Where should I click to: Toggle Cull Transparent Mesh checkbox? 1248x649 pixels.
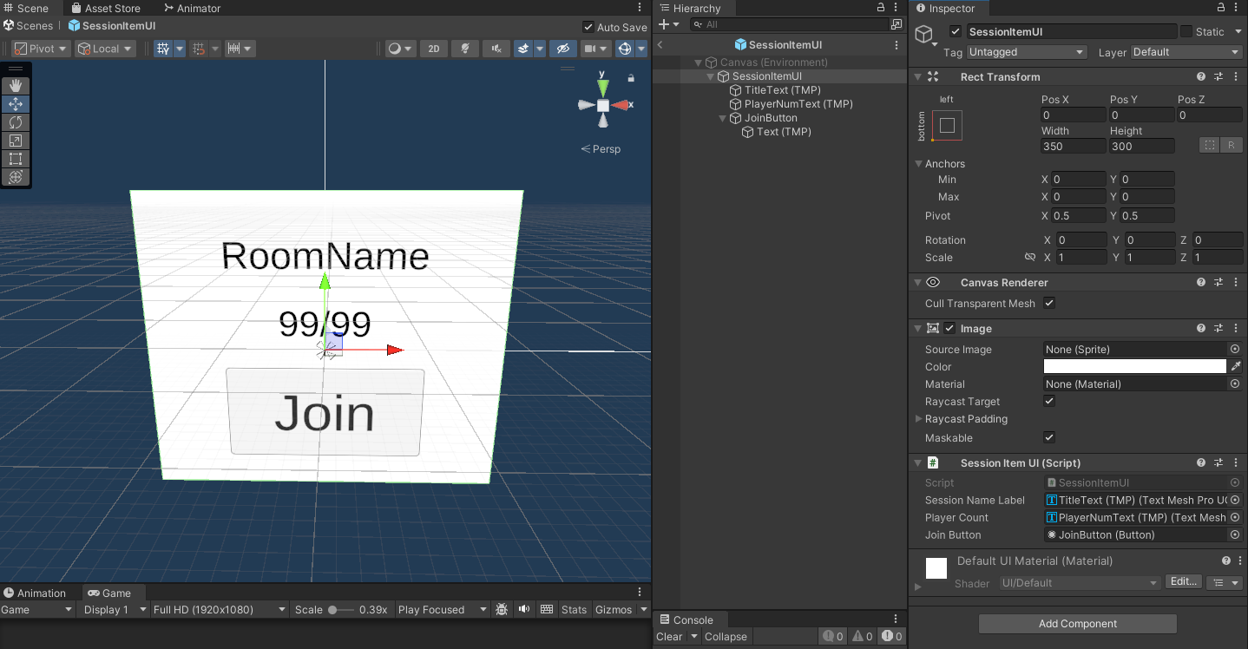tap(1049, 304)
